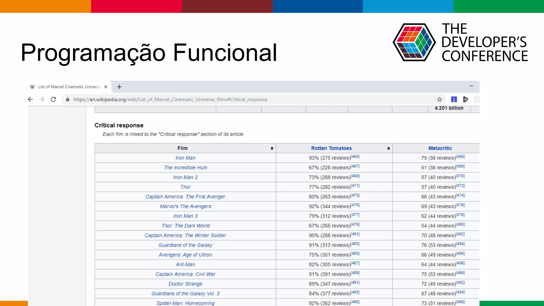Viewport: 544px width, 306px height.
Task: Close the List of Marvel Cinematic Universe tab
Action: [x=106, y=87]
